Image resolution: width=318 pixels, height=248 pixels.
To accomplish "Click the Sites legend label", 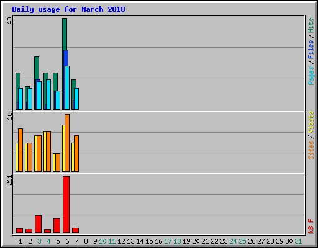I will pyautogui.click(x=311, y=150).
